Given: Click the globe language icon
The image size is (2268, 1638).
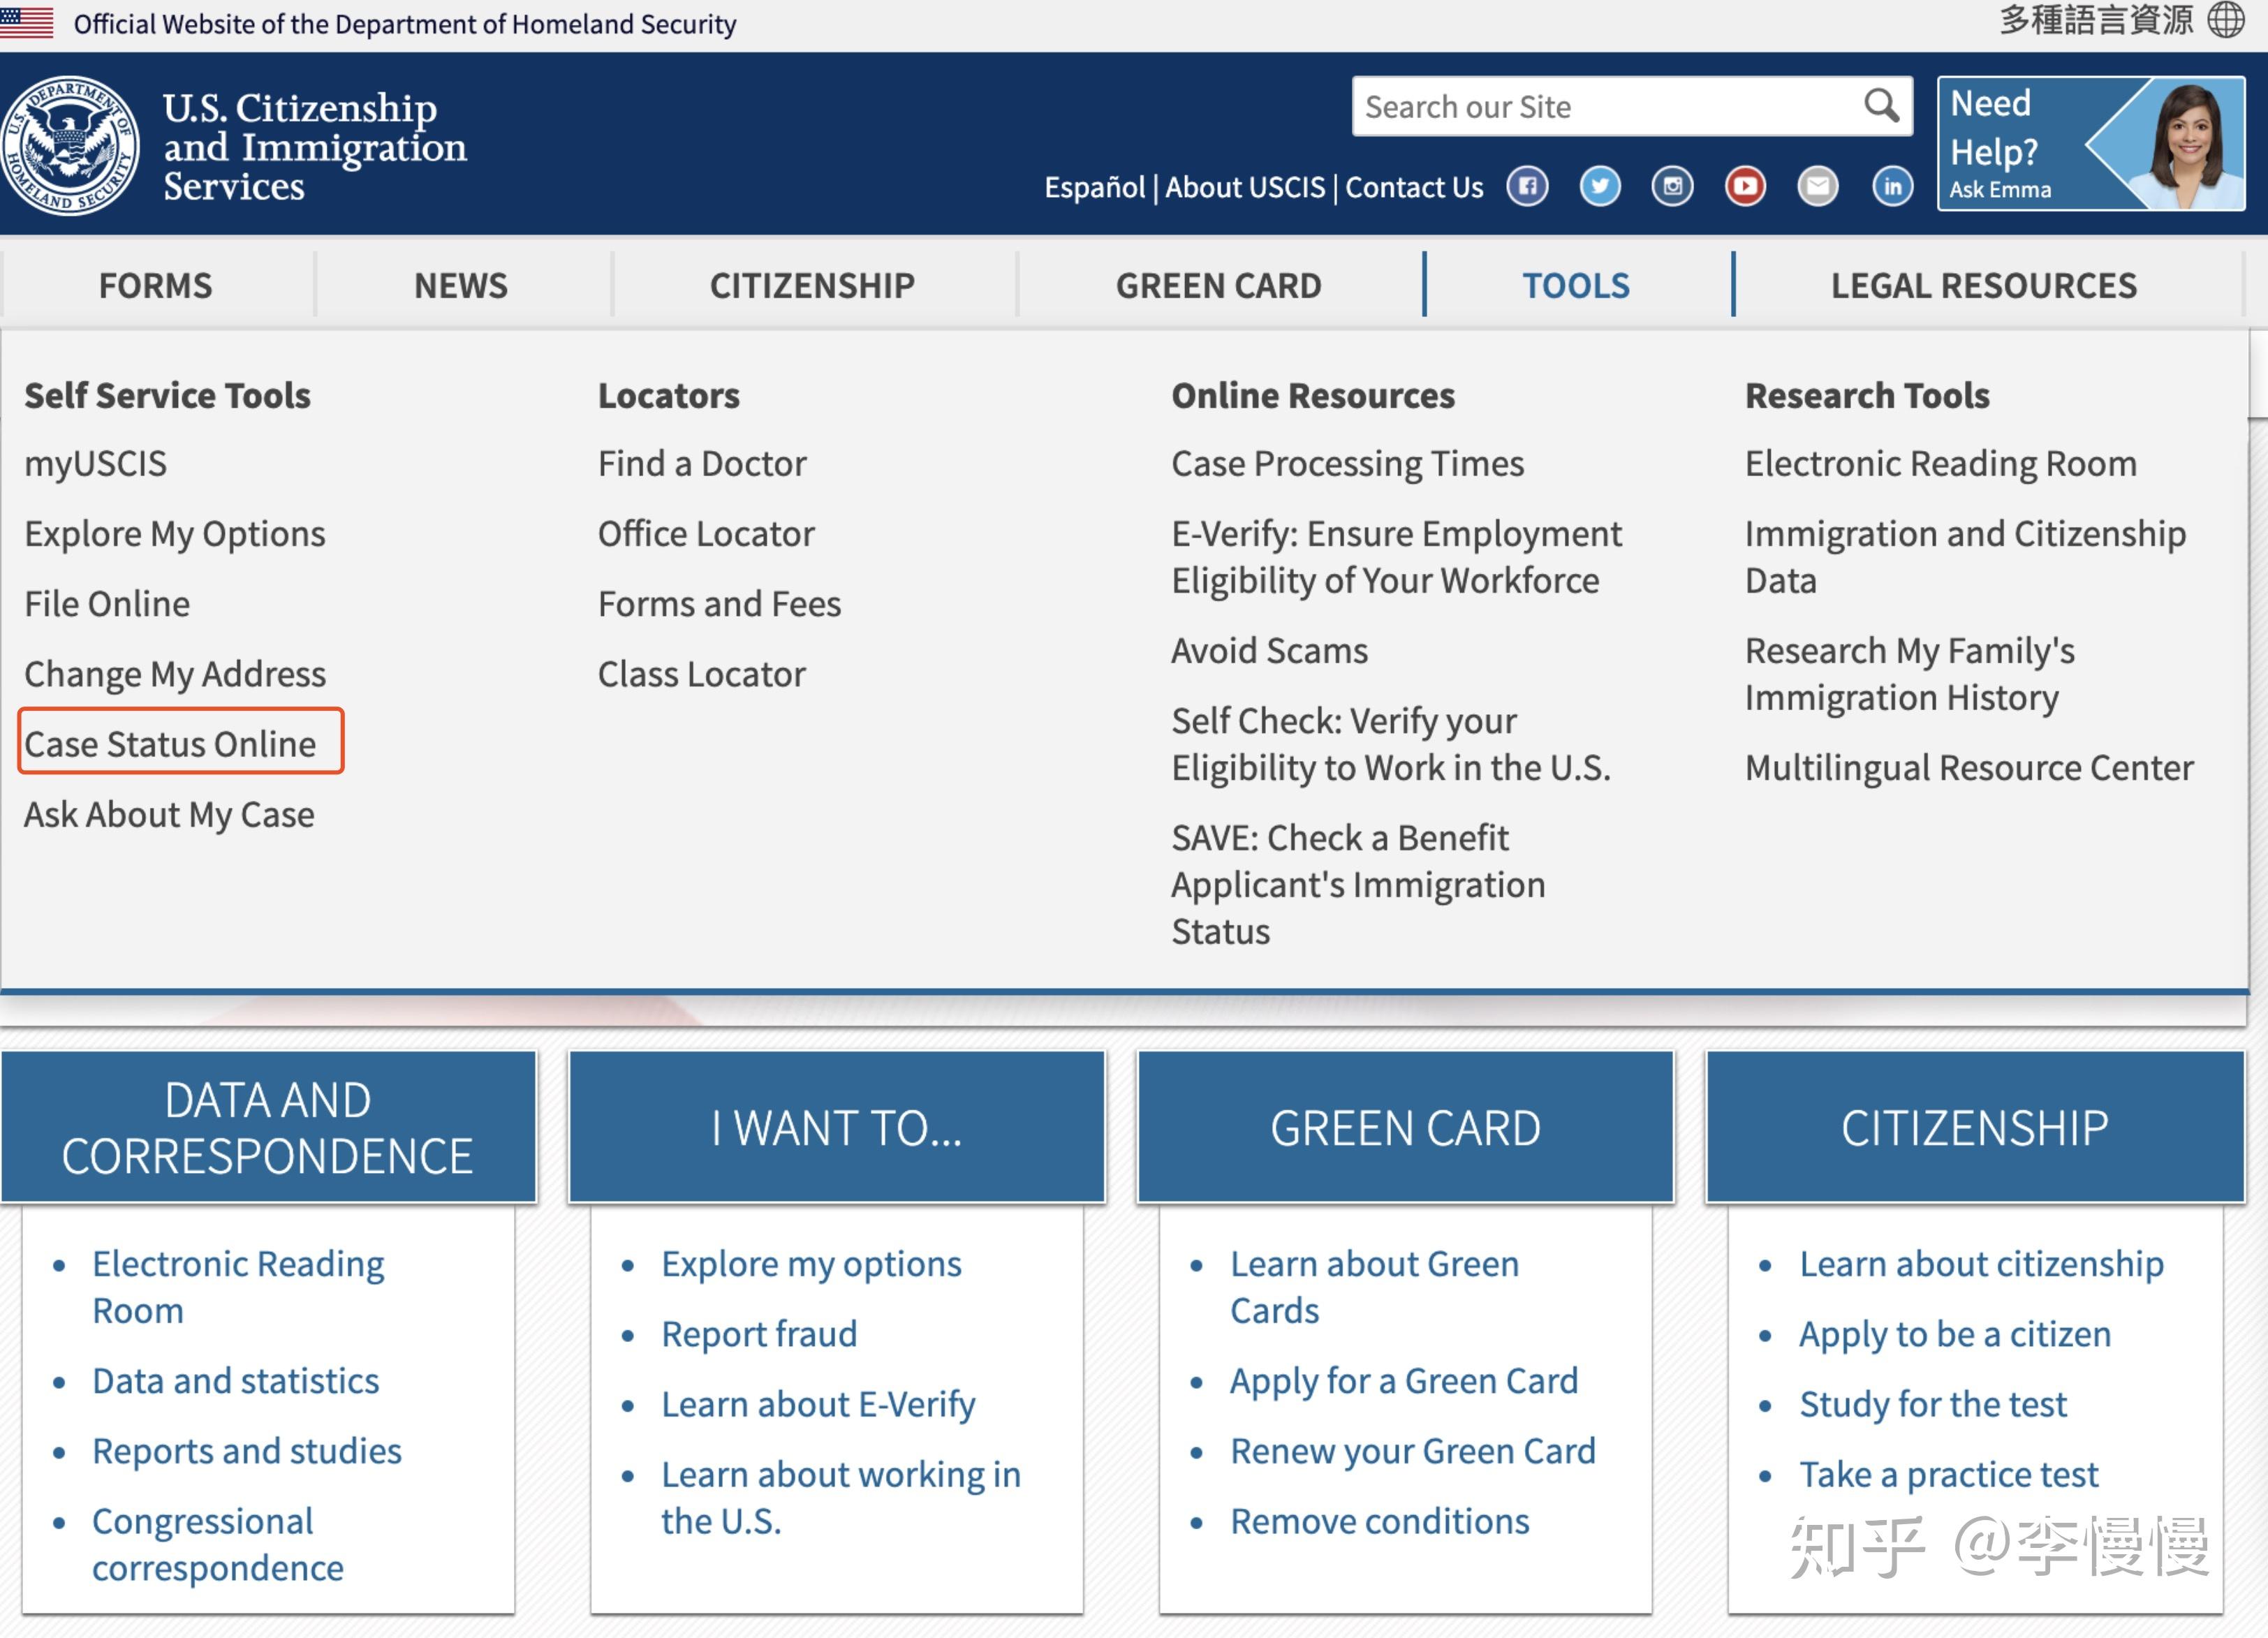Looking at the screenshot, I should click(x=2226, y=20).
